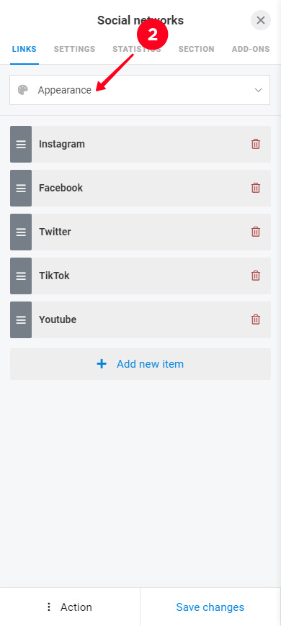Go to the Add-ons tab
Screen dimensions: 281x626
[x=251, y=49]
